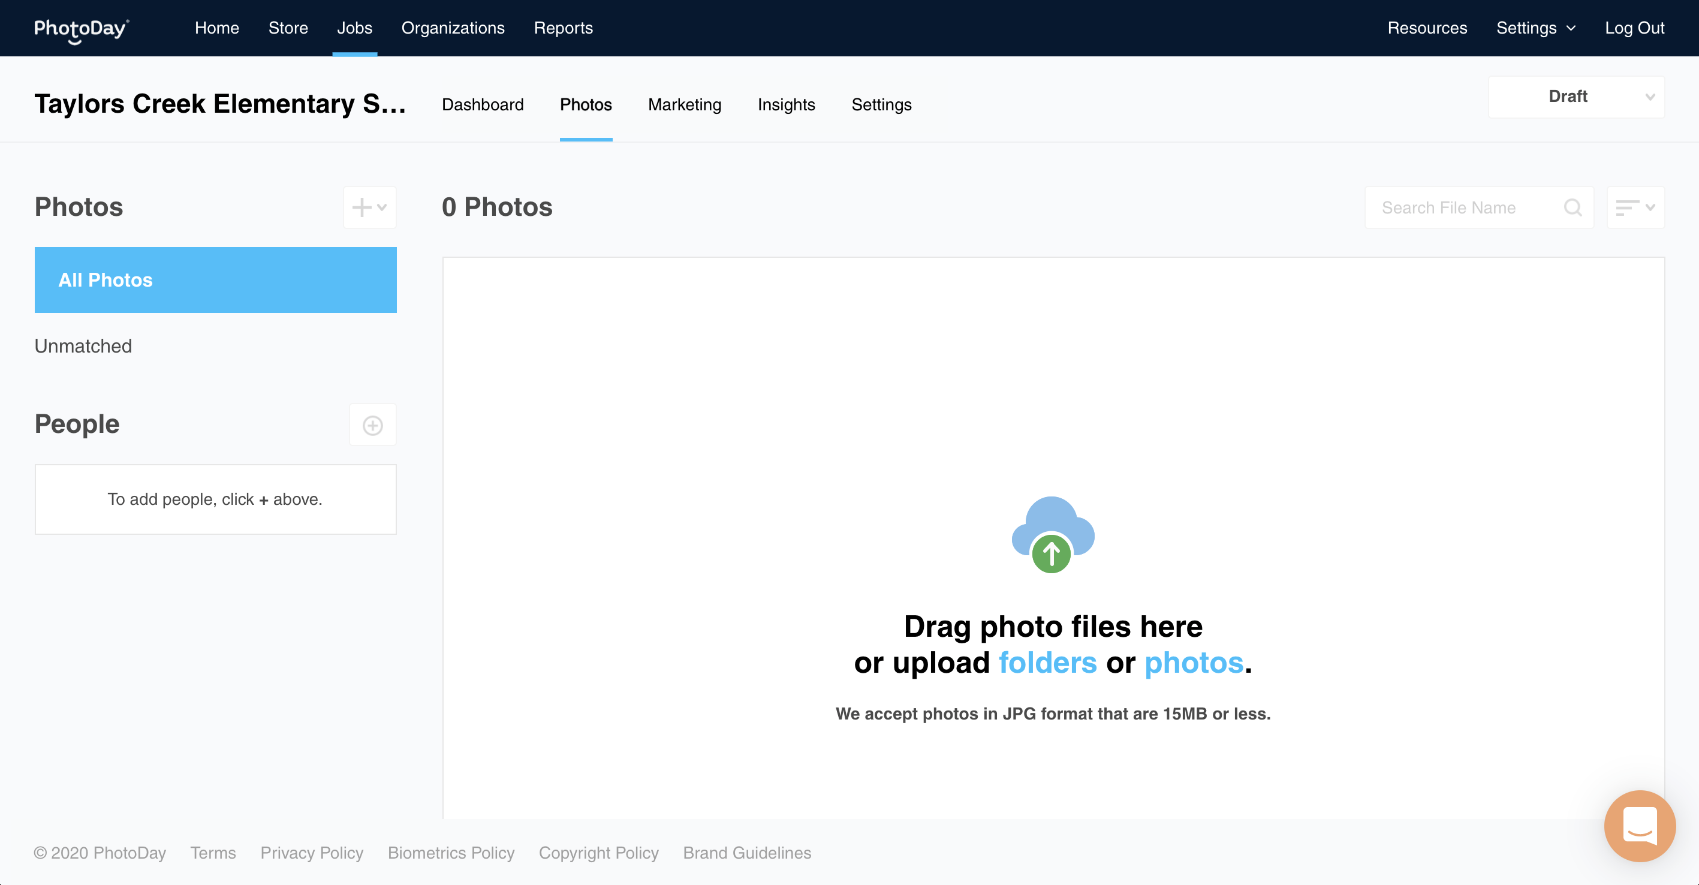The height and width of the screenshot is (885, 1699).
Task: Click the cloud upload icon
Action: 1053,534
